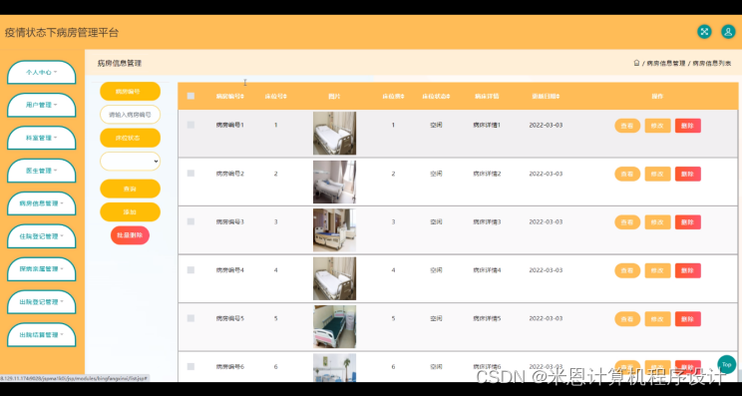742x396 pixels.
Task: Open the 床位状态 filter dropdown
Action: click(x=130, y=162)
